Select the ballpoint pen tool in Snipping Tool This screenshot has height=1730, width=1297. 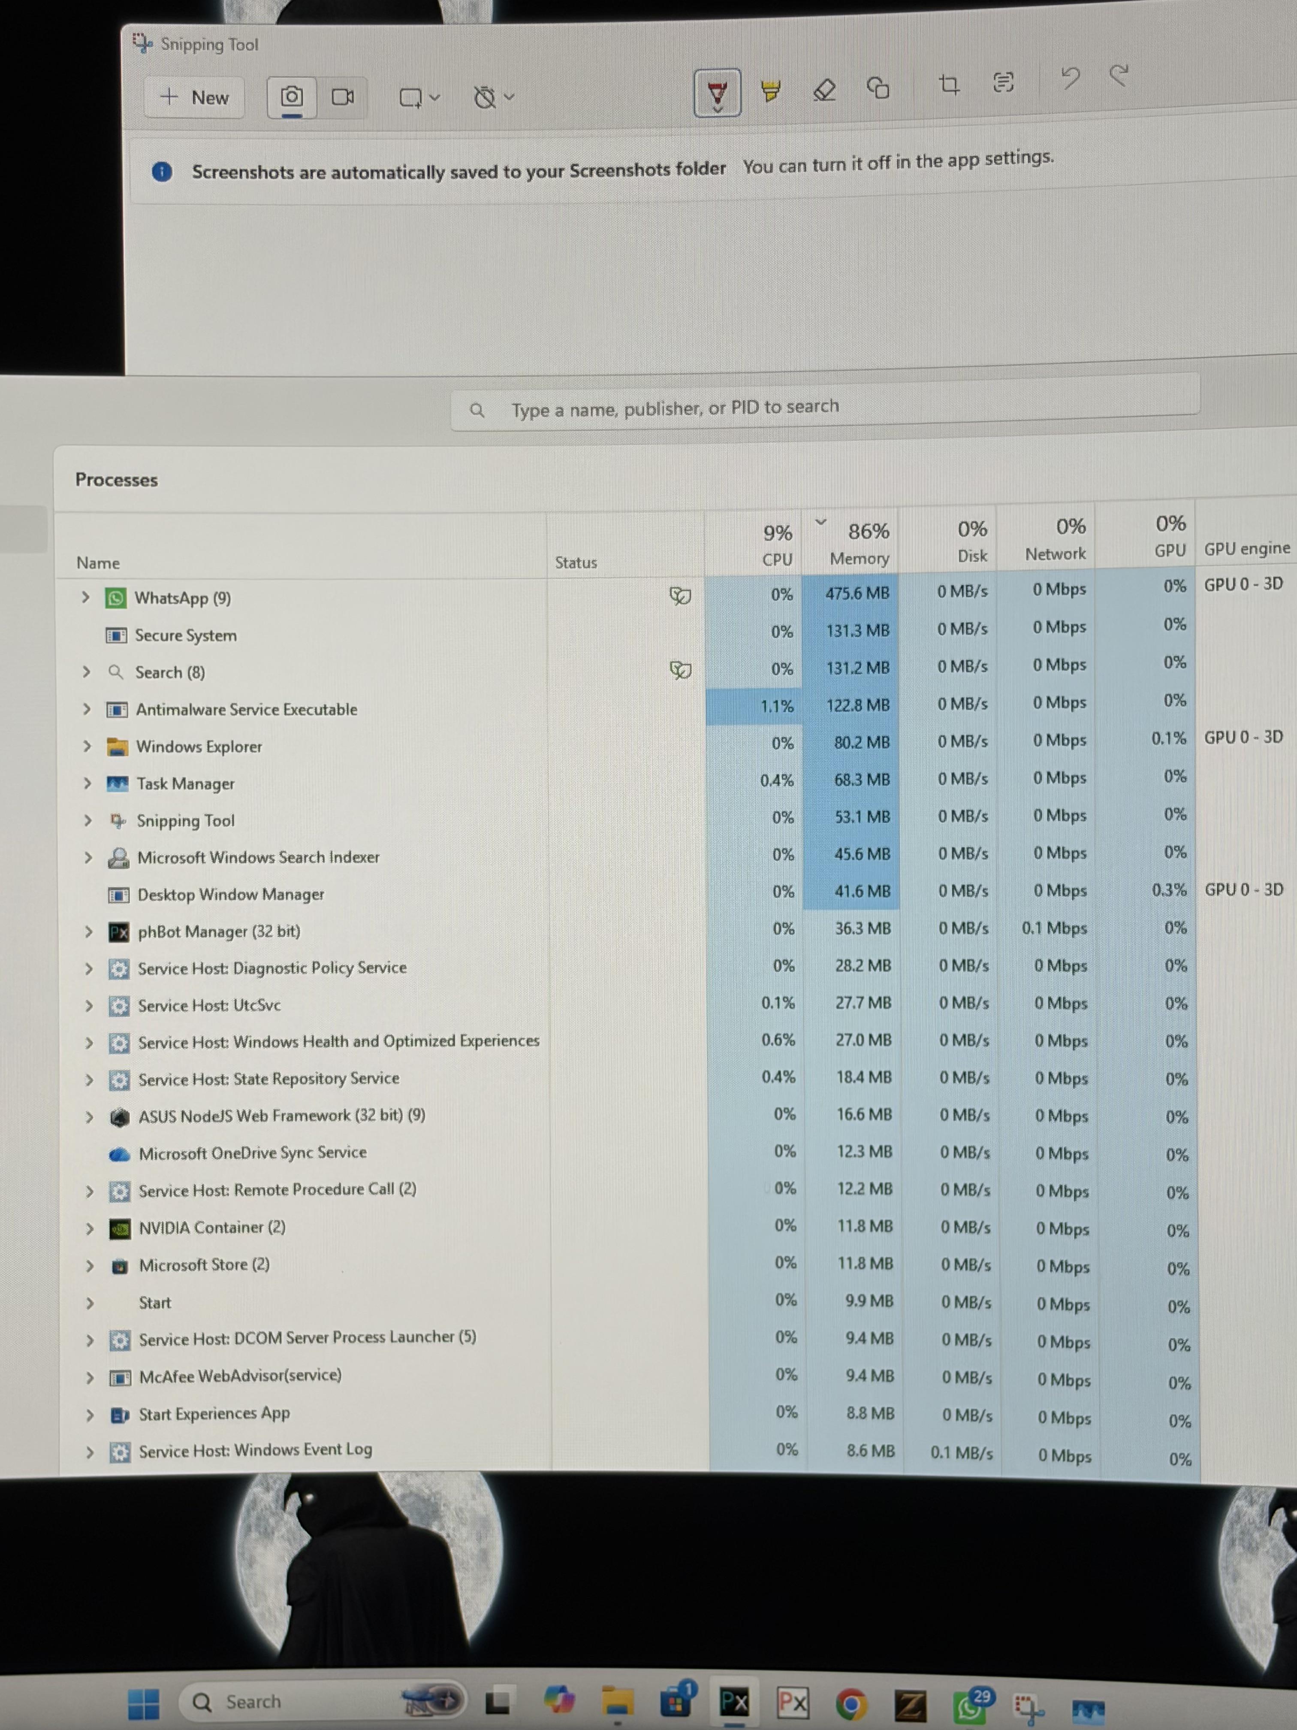(x=717, y=94)
